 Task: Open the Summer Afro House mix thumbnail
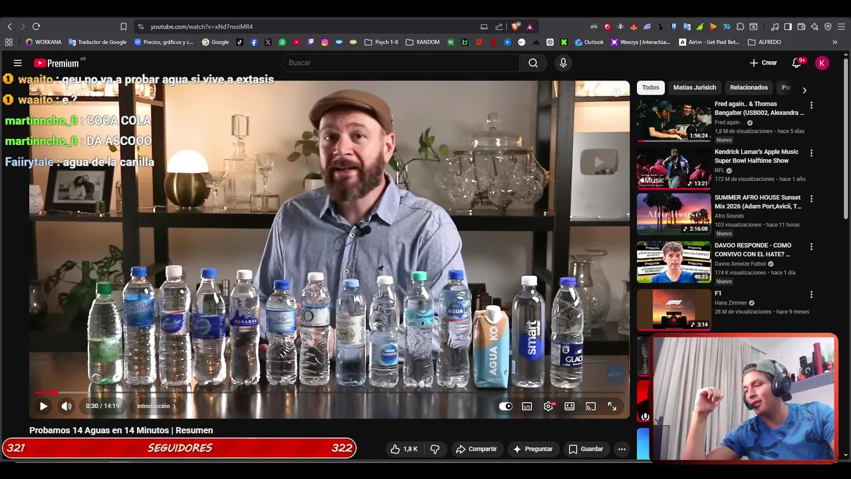pos(673,214)
